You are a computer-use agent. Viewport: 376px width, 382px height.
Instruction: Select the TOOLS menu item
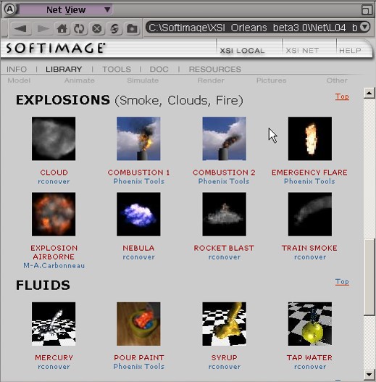pyautogui.click(x=117, y=69)
